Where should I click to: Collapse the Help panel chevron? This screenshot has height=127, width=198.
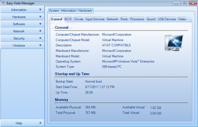coord(40,123)
